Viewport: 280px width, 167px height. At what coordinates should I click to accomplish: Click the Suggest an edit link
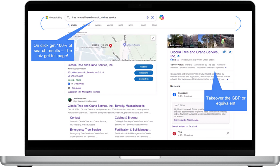pos(74,92)
